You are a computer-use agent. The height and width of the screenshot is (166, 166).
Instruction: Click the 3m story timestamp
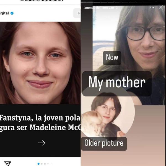118,8
